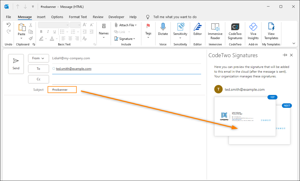Open the font name combo box

pyautogui.click(x=53, y=25)
